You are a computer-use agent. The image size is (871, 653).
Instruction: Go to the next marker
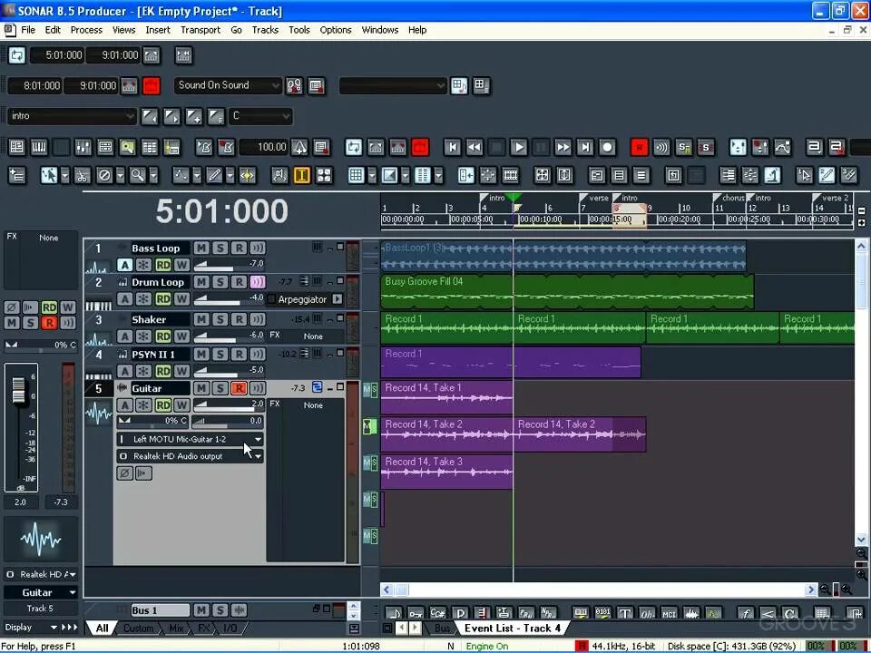(171, 116)
